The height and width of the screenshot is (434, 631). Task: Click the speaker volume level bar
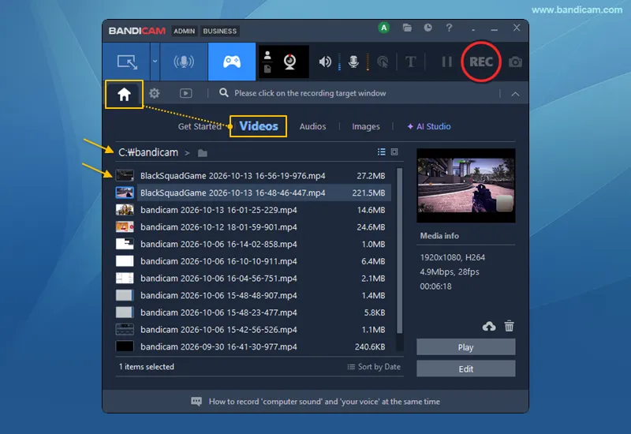(x=340, y=62)
